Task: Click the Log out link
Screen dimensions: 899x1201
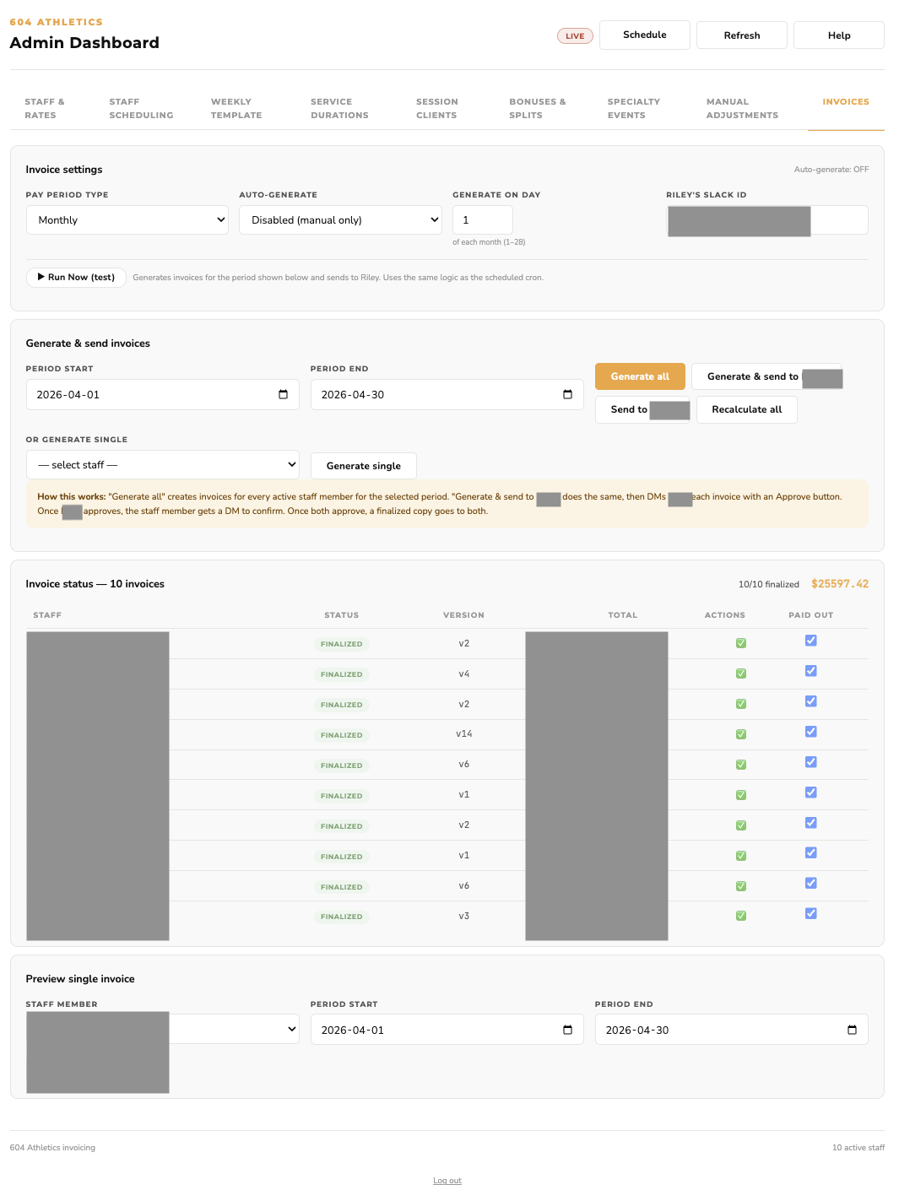Action: click(447, 1181)
